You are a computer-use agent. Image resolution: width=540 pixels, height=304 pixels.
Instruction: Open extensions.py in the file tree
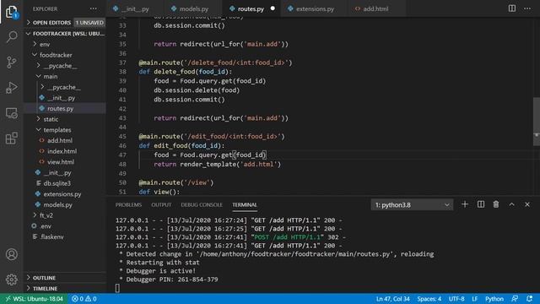coord(64,193)
